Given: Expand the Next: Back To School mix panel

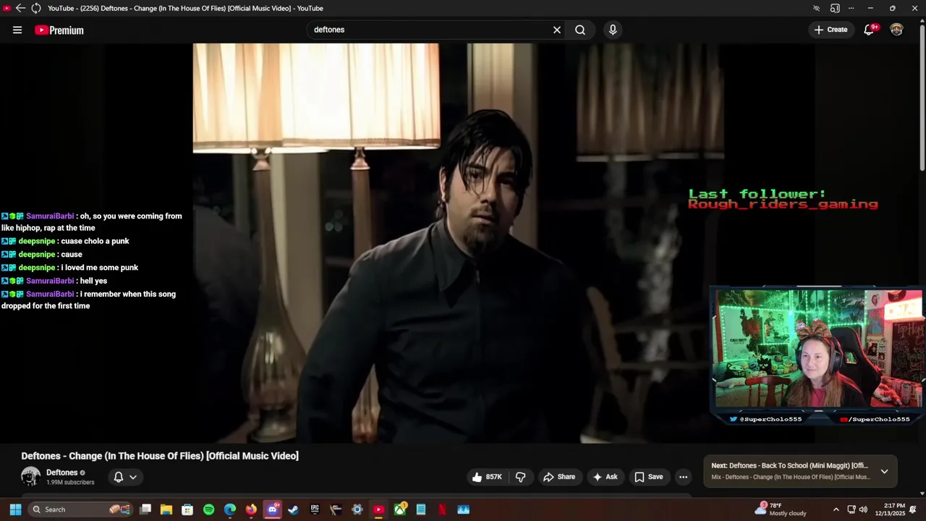Looking at the screenshot, I should click(884, 471).
